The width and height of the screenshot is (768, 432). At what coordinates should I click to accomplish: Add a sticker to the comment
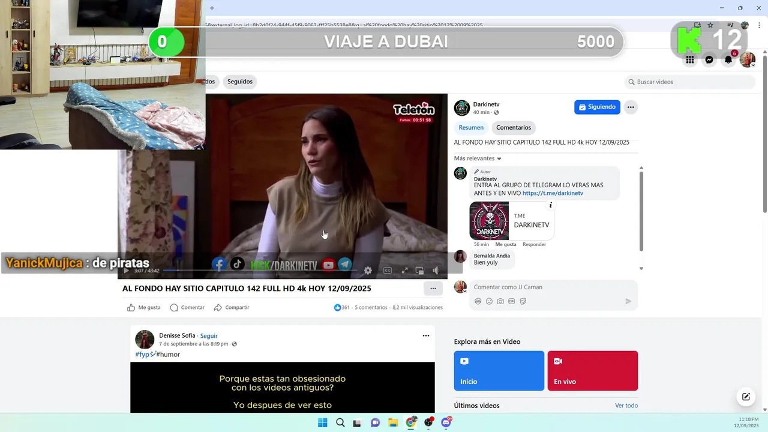click(x=523, y=301)
